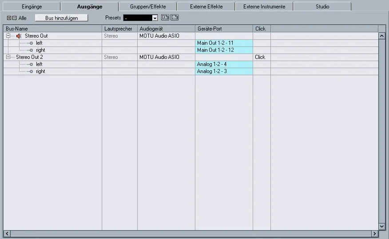Select the Ausgänge tab

click(x=90, y=7)
